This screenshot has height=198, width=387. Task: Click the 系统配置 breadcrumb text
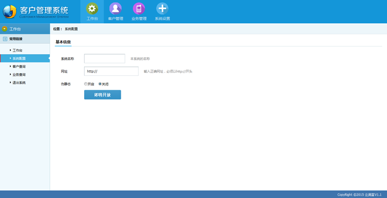71,29
